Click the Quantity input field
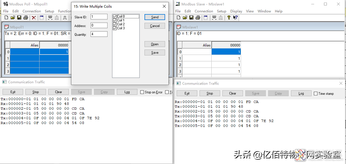This screenshot has height=164, width=346. tap(99, 34)
